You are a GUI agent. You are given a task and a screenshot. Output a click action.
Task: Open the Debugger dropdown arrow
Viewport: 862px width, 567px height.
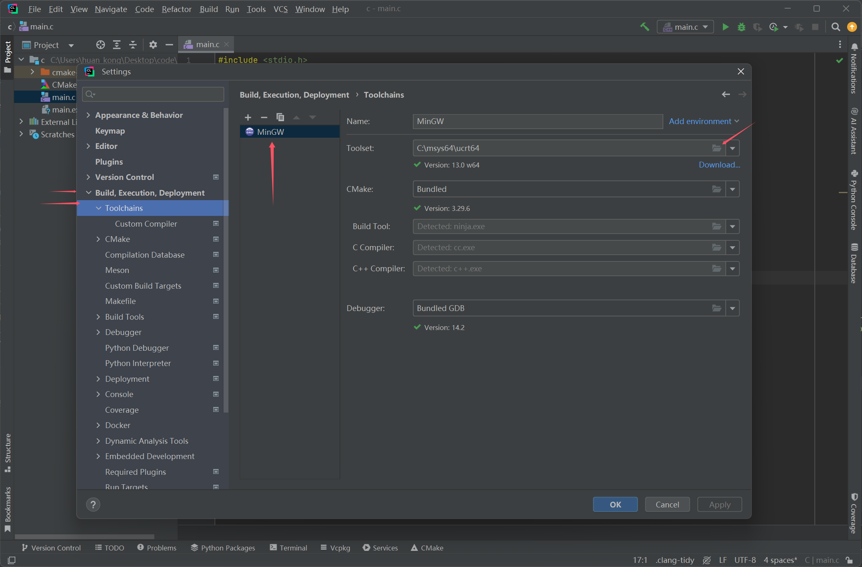(x=732, y=308)
